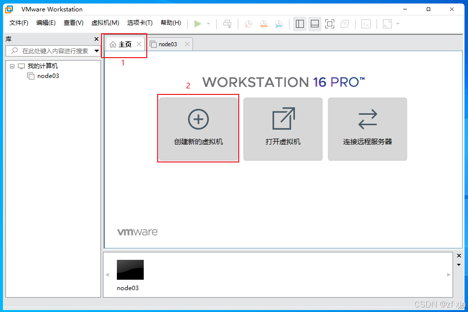The height and width of the screenshot is (312, 468).
Task: Select node03 in the library tree
Action: click(48, 76)
